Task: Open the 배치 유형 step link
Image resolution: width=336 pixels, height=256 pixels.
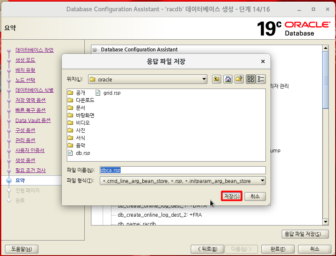Action: (25, 70)
